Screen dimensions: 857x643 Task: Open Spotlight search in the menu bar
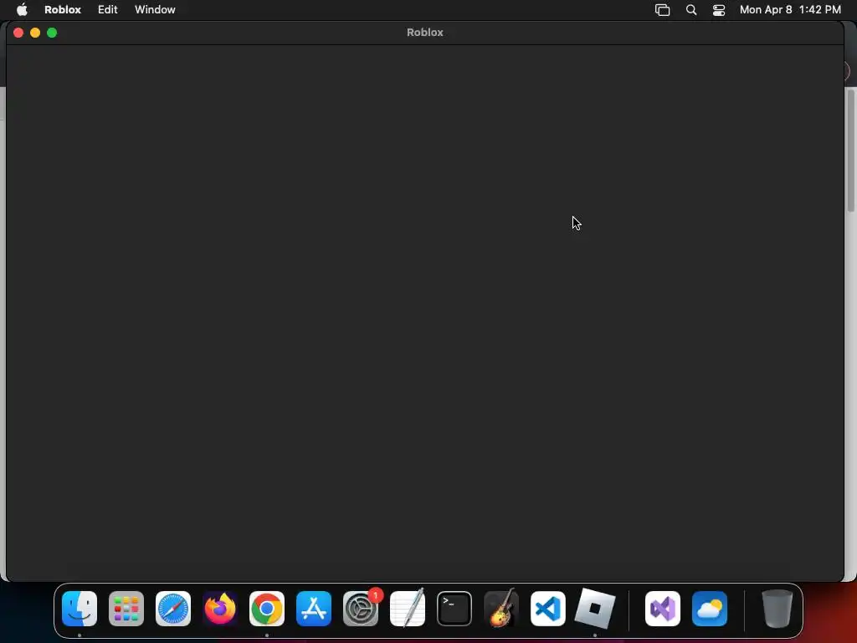(691, 10)
